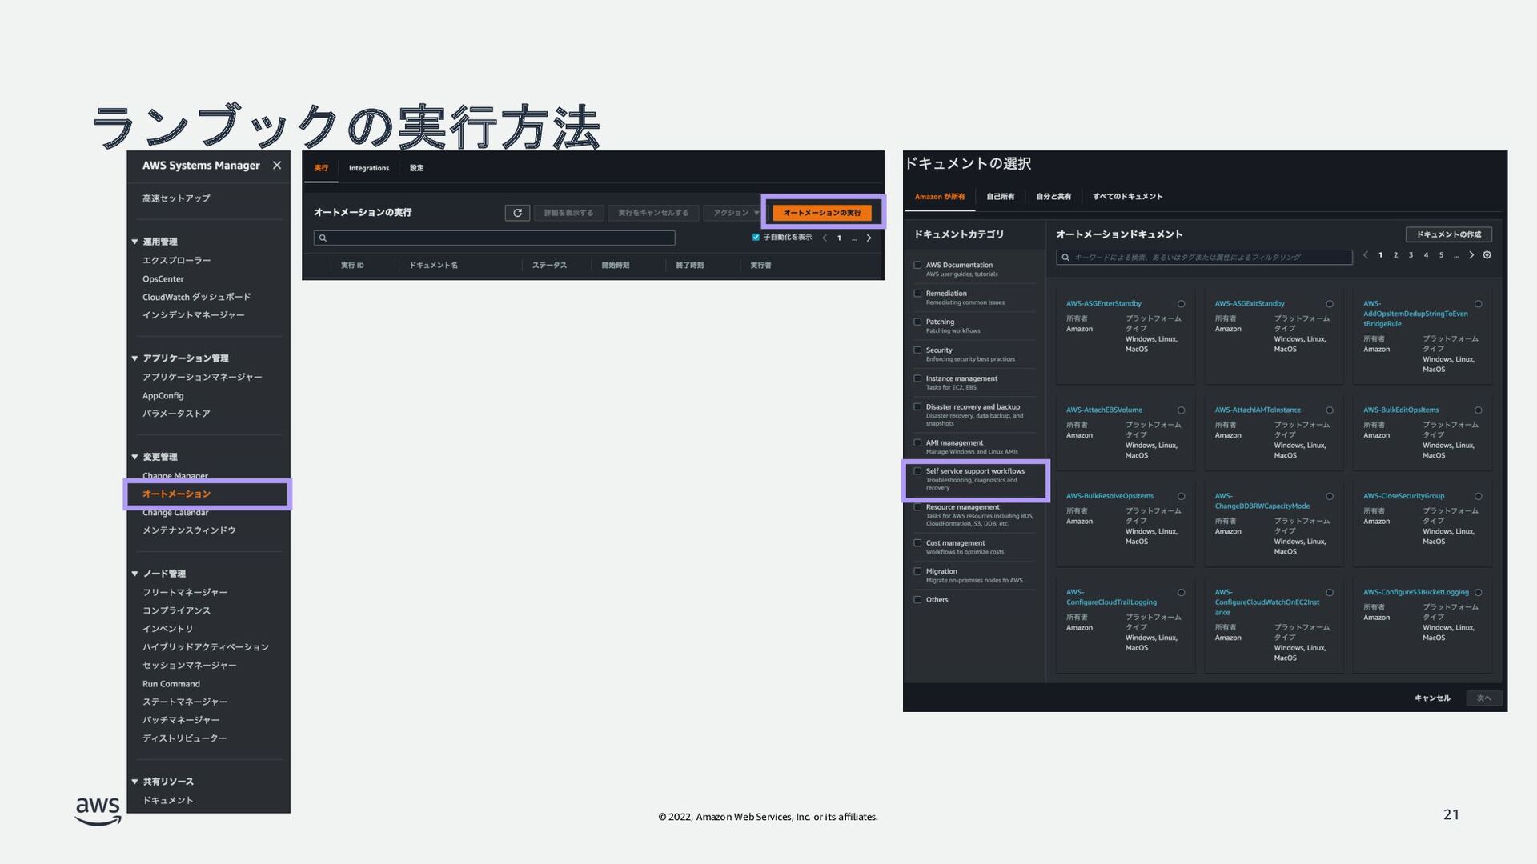This screenshot has height=864, width=1537.
Task: Click the automation executions search field
Action: 494,238
